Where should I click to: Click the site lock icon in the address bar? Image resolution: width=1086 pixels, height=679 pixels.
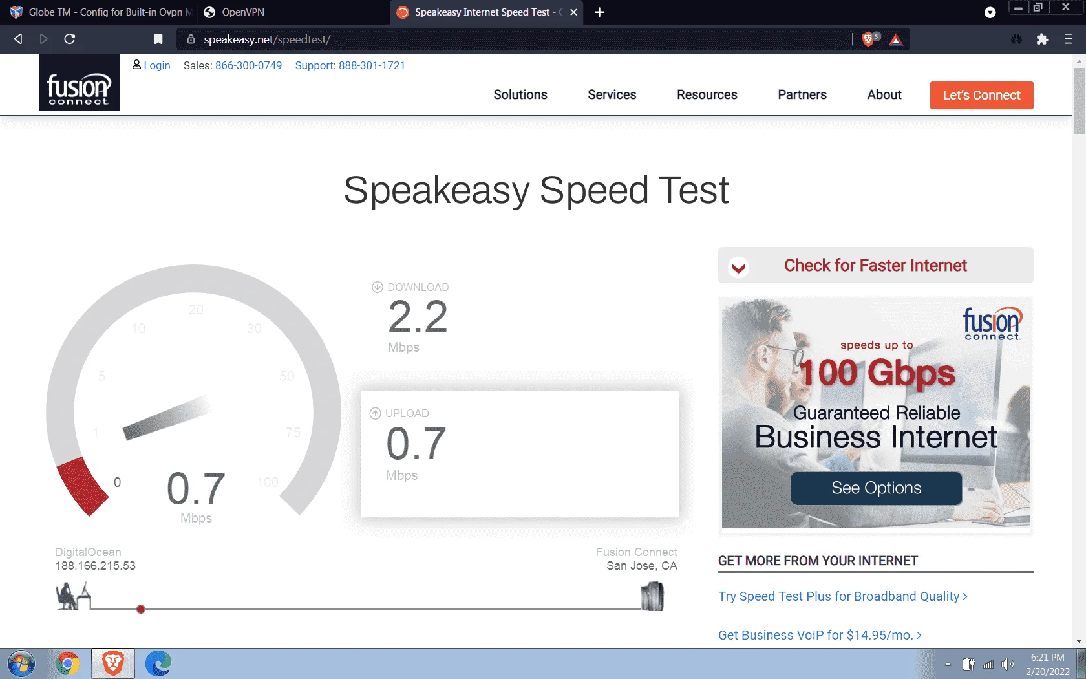(x=191, y=39)
